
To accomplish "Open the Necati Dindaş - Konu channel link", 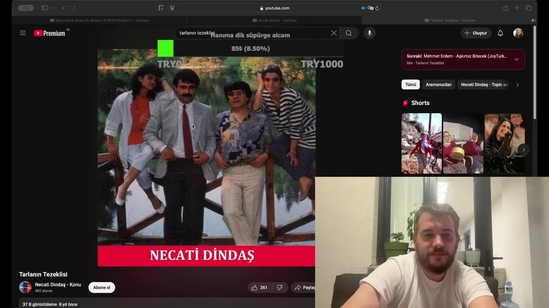I will coord(58,284).
